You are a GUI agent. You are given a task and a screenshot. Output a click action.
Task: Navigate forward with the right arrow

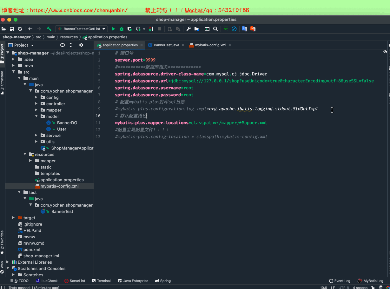point(39,29)
